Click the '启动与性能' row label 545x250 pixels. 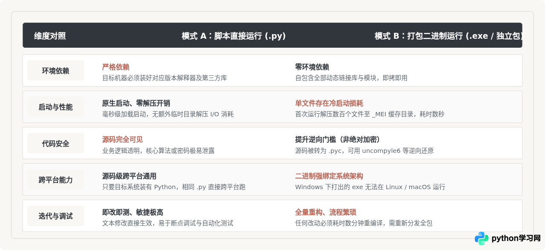point(55,107)
